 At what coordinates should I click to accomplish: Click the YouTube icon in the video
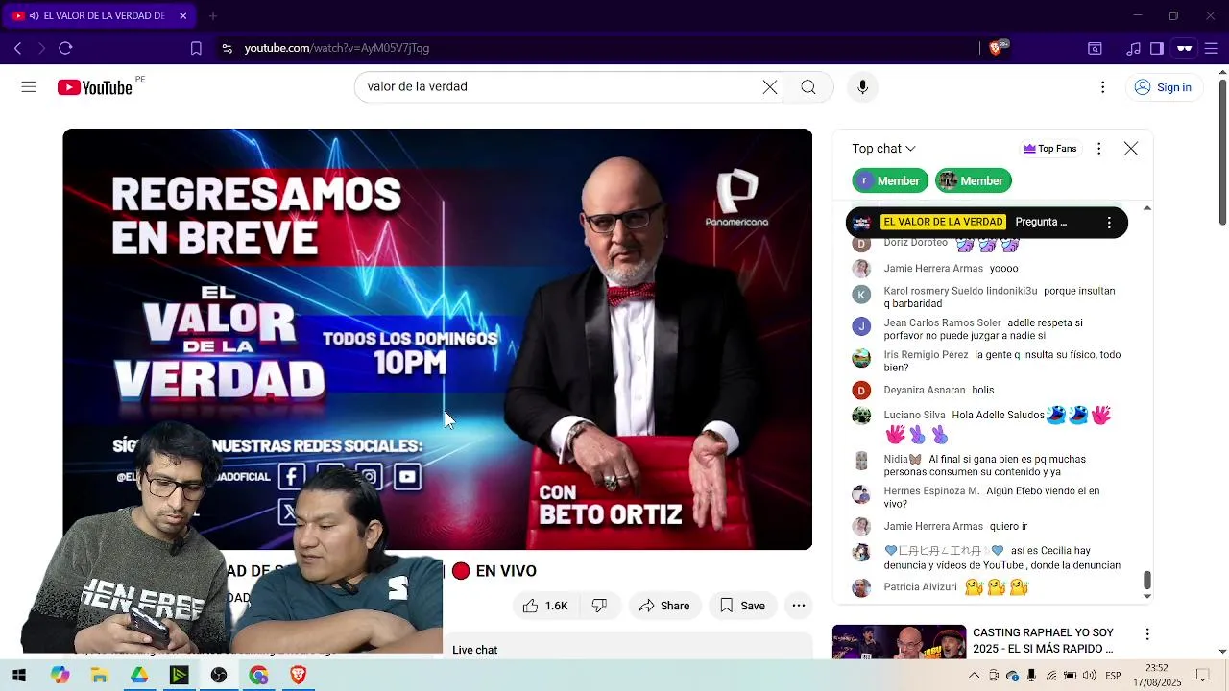[x=407, y=476]
